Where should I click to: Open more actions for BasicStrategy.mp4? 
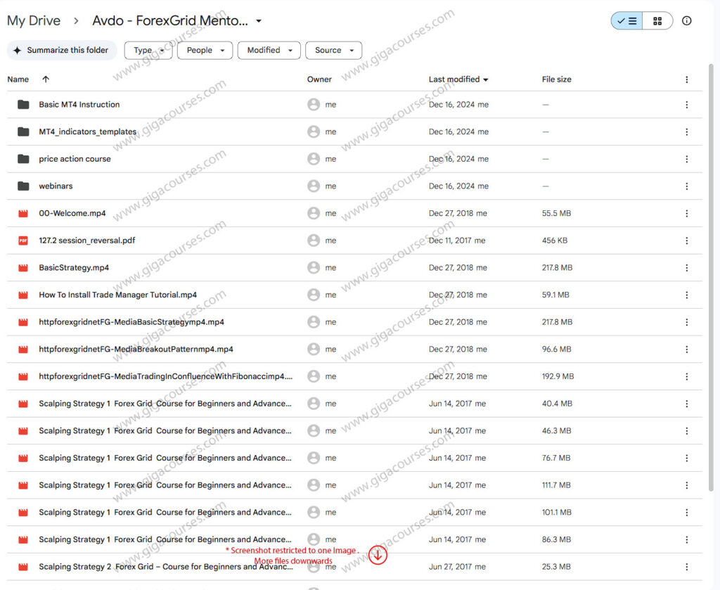coord(687,268)
